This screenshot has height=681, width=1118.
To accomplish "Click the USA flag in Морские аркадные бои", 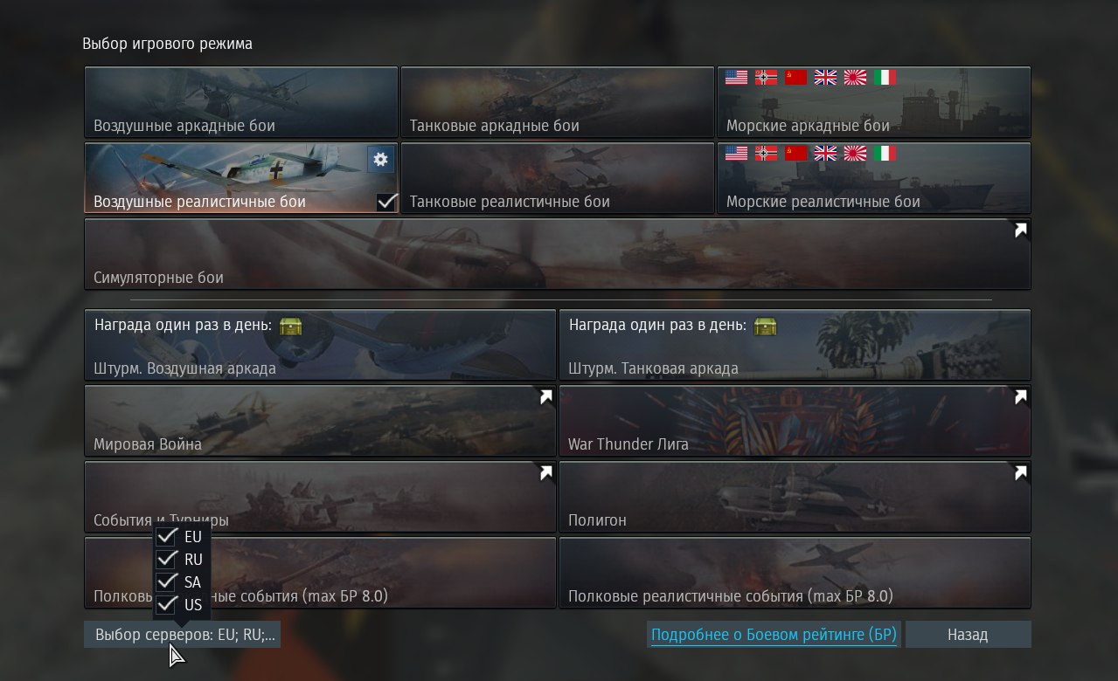I will [x=737, y=78].
